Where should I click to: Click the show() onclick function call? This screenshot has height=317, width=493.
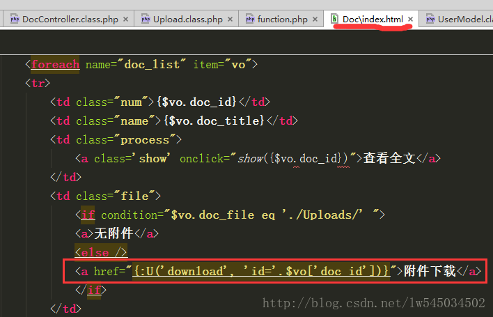292,159
